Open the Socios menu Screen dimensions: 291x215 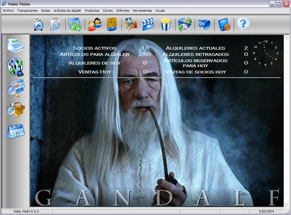click(x=46, y=11)
